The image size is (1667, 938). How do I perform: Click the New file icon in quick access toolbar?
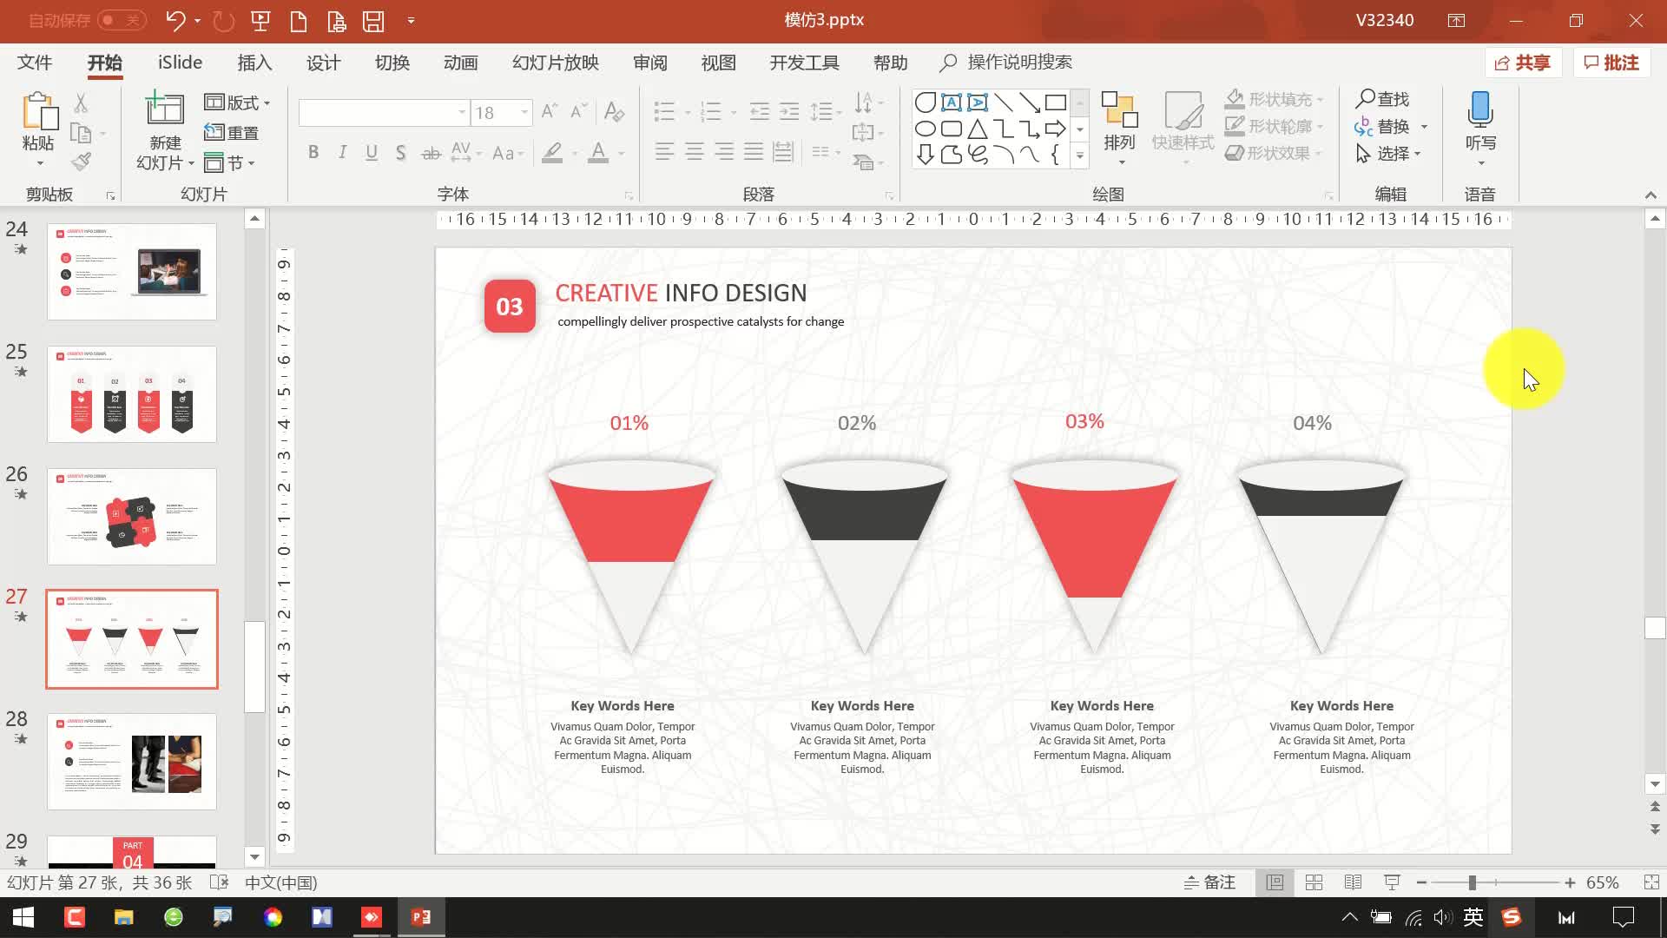299,21
